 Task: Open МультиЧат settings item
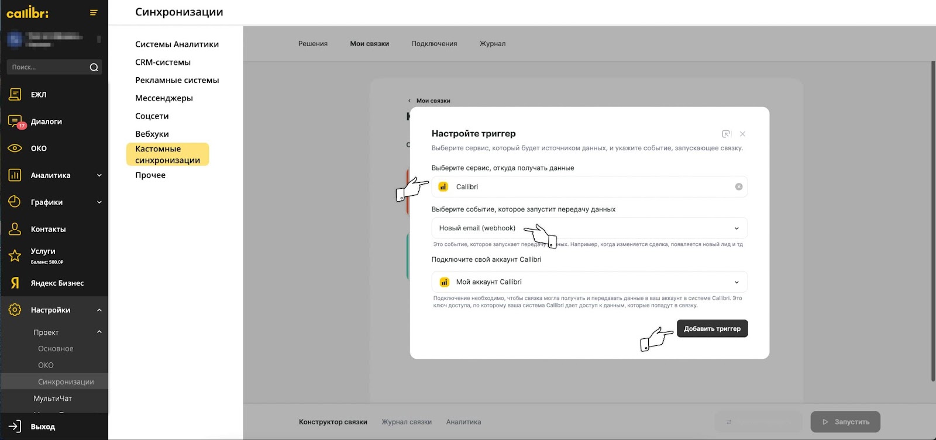pyautogui.click(x=53, y=399)
